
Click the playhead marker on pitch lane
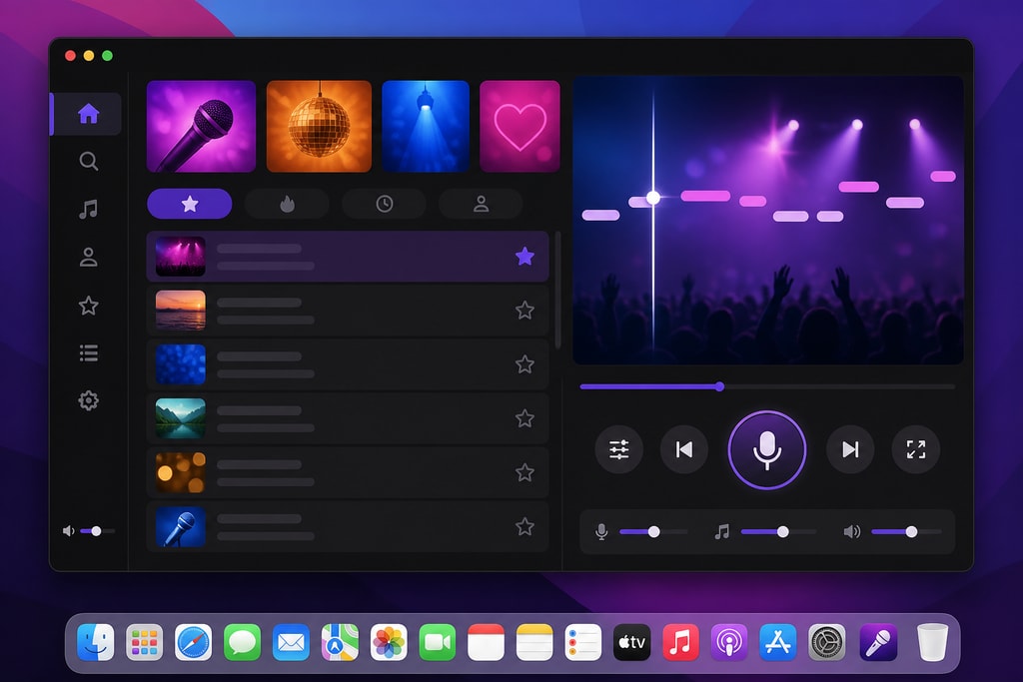tap(653, 198)
